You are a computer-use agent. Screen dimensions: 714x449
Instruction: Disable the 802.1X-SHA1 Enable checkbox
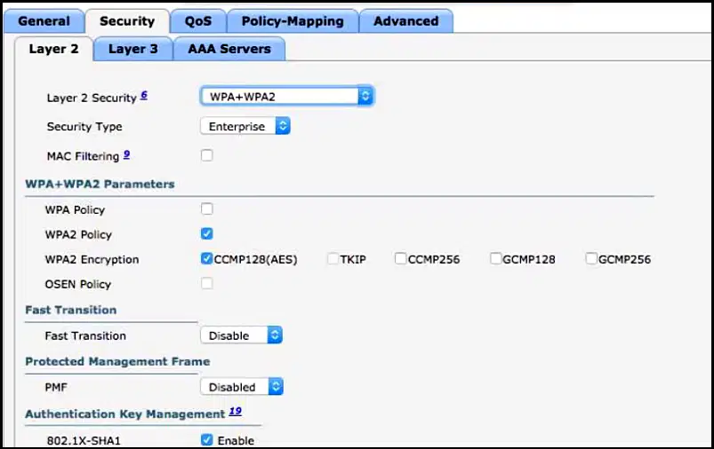(x=207, y=439)
